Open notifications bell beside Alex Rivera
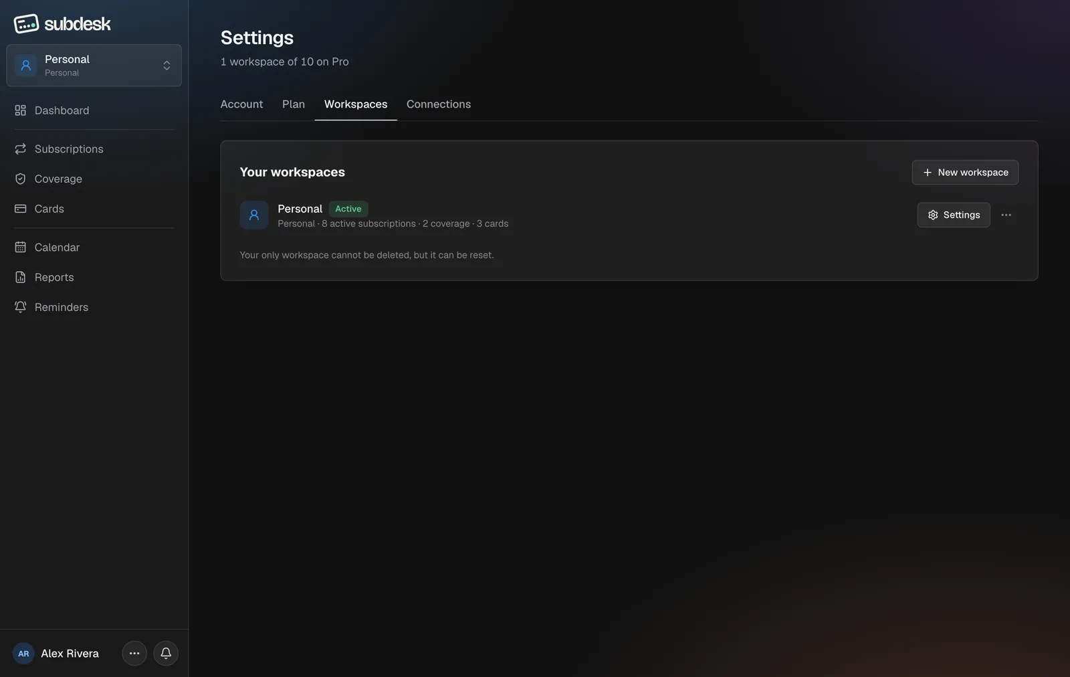The width and height of the screenshot is (1070, 677). point(166,654)
